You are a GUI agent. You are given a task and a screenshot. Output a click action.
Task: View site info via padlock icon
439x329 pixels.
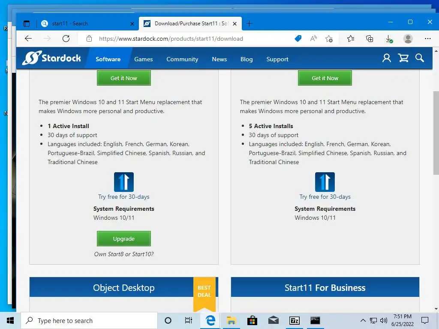[89, 39]
